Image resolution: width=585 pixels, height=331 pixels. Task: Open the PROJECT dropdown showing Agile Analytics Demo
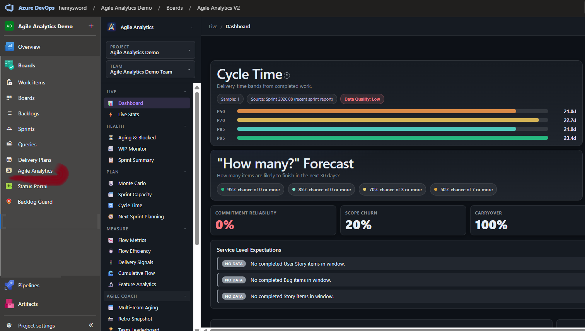pos(150,50)
